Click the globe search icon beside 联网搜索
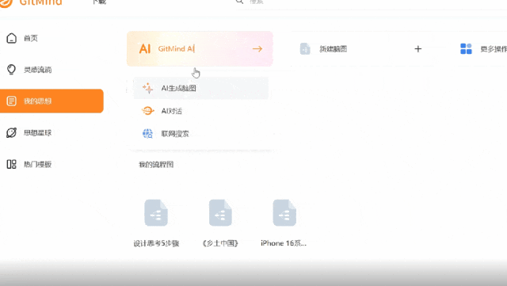 pyautogui.click(x=148, y=134)
